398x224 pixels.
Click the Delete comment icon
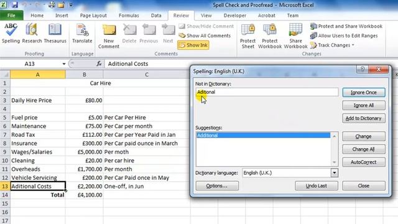click(129, 33)
